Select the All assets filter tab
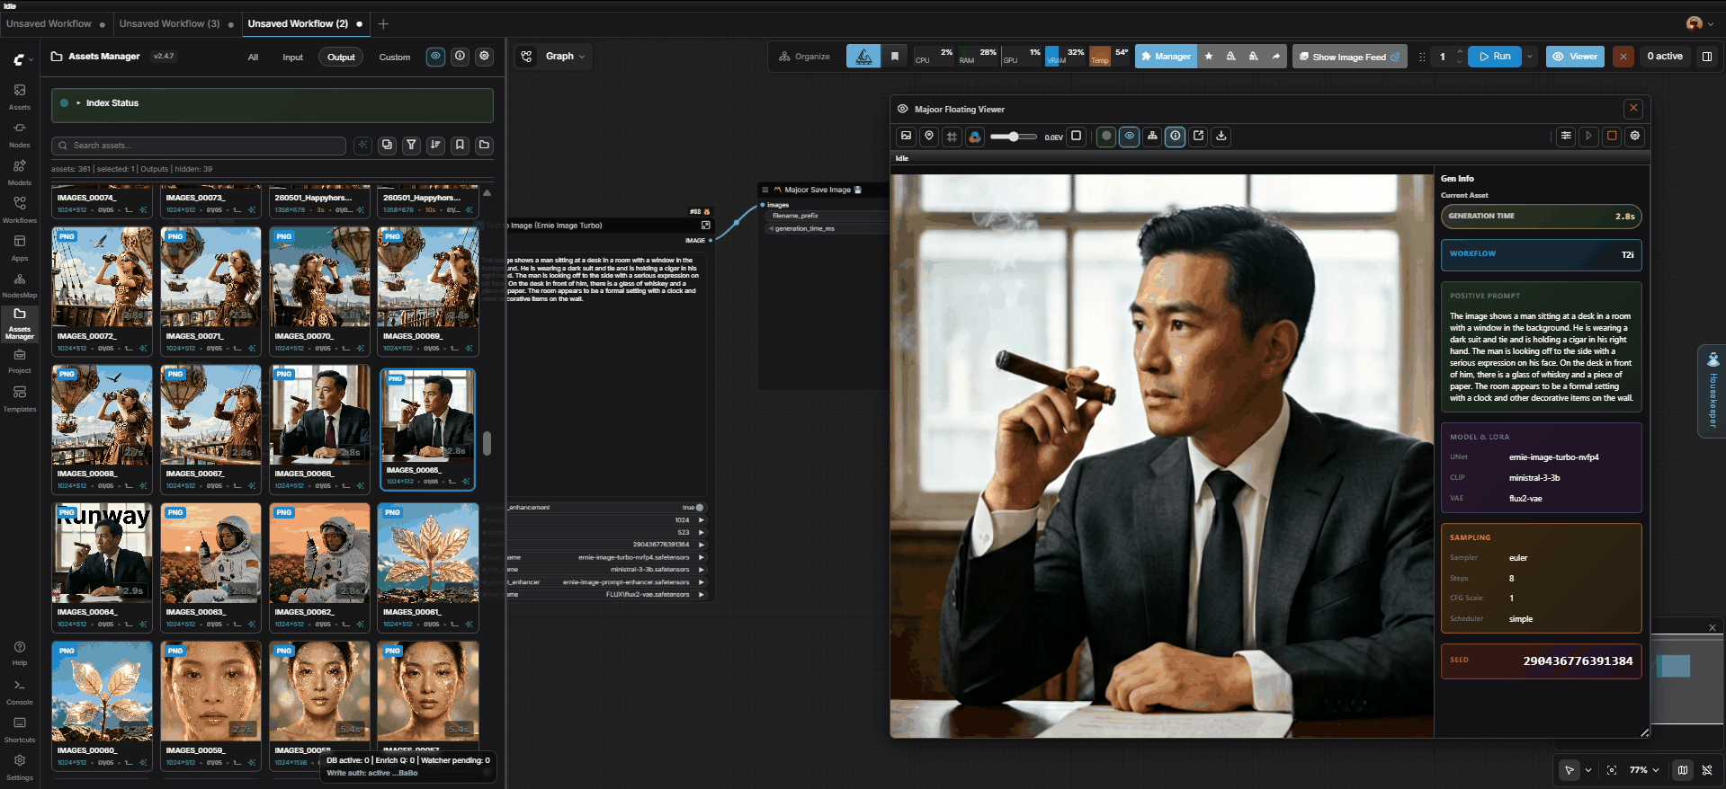 (x=253, y=58)
